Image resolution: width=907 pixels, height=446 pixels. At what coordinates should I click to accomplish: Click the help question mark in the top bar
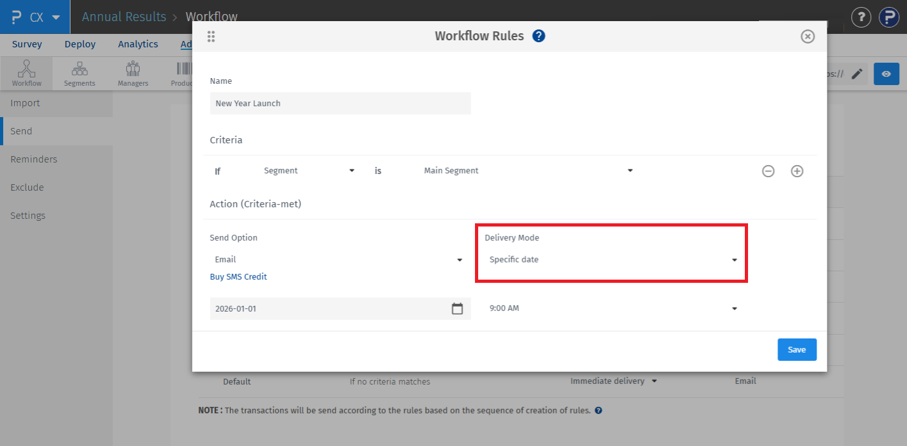(861, 17)
